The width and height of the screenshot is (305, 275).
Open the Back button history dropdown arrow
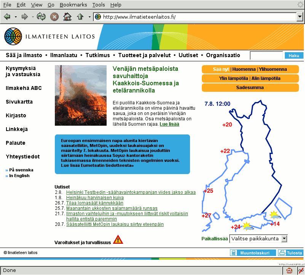coord(16,17)
